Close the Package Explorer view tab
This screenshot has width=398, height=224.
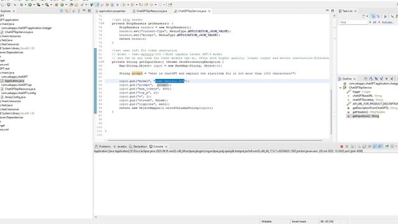click(x=14, y=11)
